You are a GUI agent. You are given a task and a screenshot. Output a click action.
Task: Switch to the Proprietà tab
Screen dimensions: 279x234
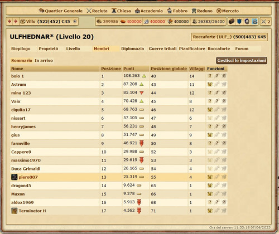[49, 48]
